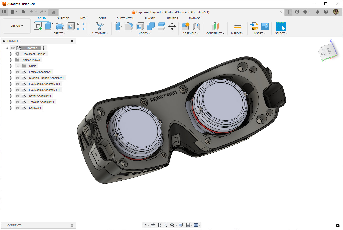
Task: Activate the (Unsaved) root component radio
Action: (44, 48)
